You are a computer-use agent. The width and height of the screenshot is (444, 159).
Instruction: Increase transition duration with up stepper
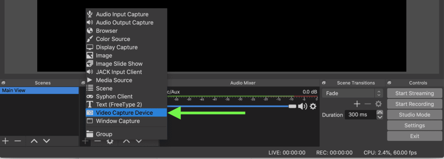point(380,112)
